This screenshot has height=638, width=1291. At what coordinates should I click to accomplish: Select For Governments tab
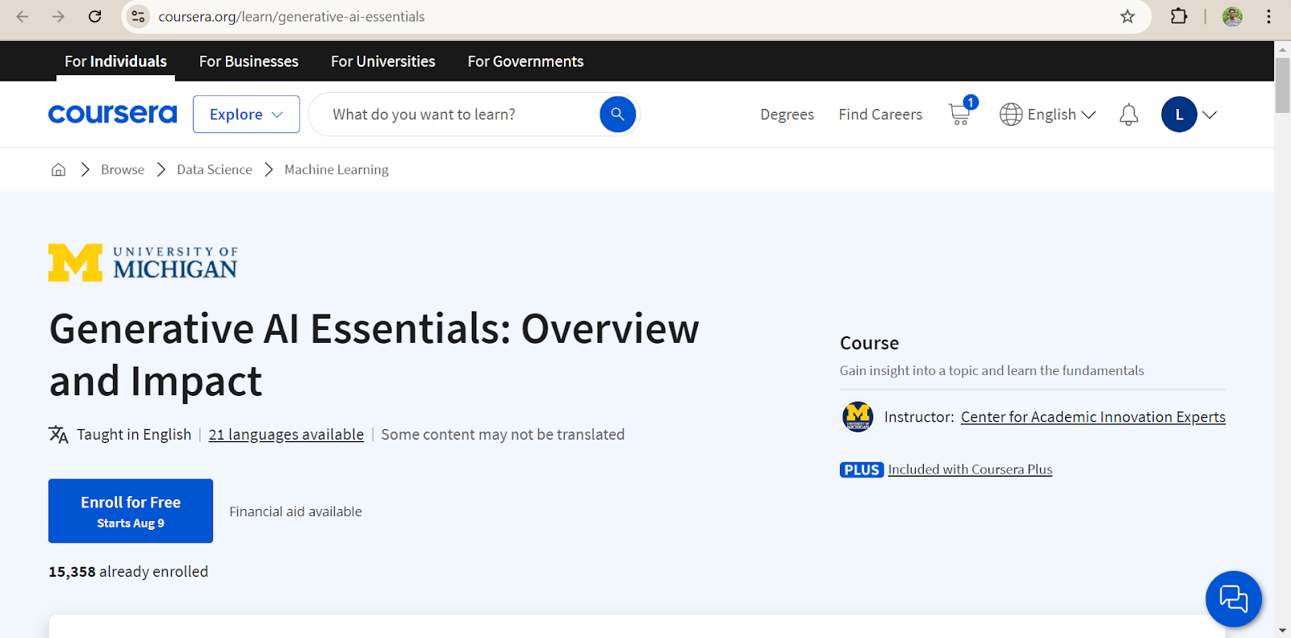(525, 61)
